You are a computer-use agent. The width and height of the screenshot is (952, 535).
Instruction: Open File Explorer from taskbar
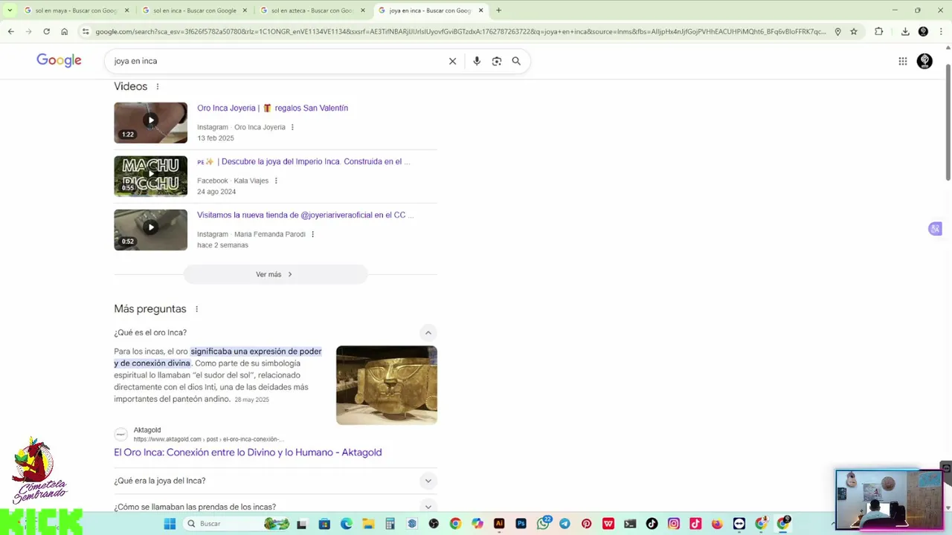[367, 524]
